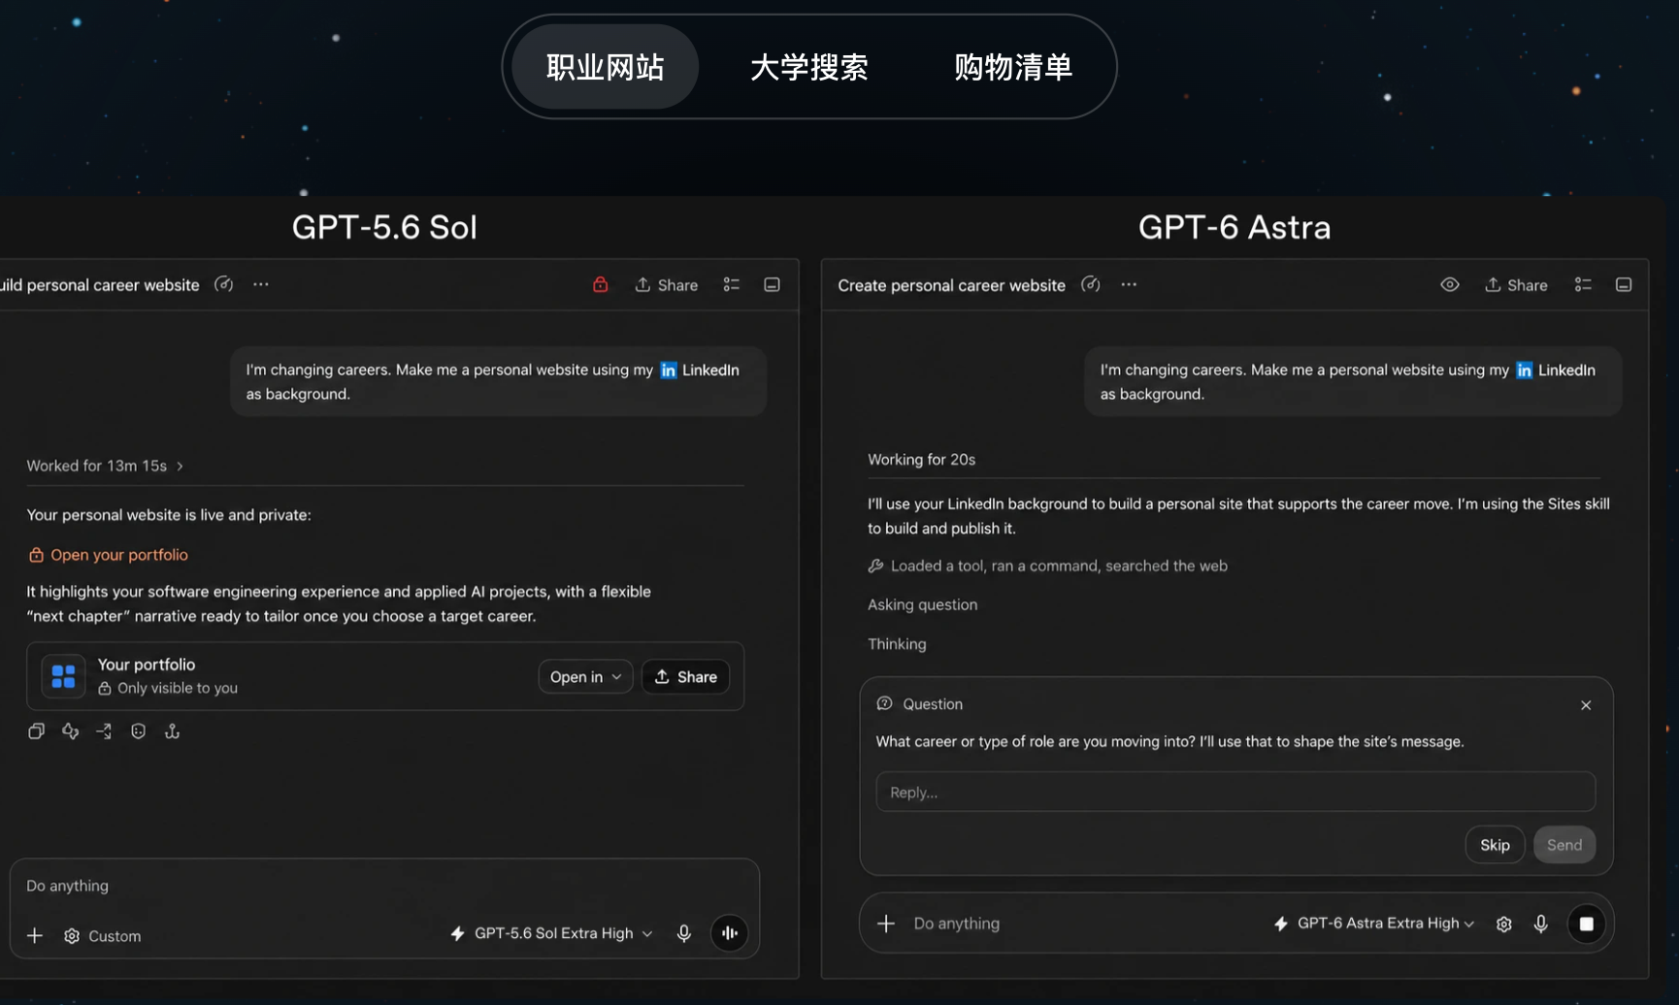Click Create personal career website title
Viewport: 1679px width, 1005px height.
[x=951, y=285]
